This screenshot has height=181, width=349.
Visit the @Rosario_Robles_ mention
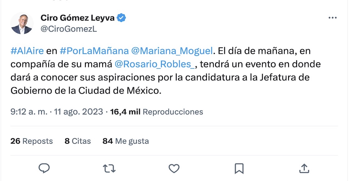point(154,64)
